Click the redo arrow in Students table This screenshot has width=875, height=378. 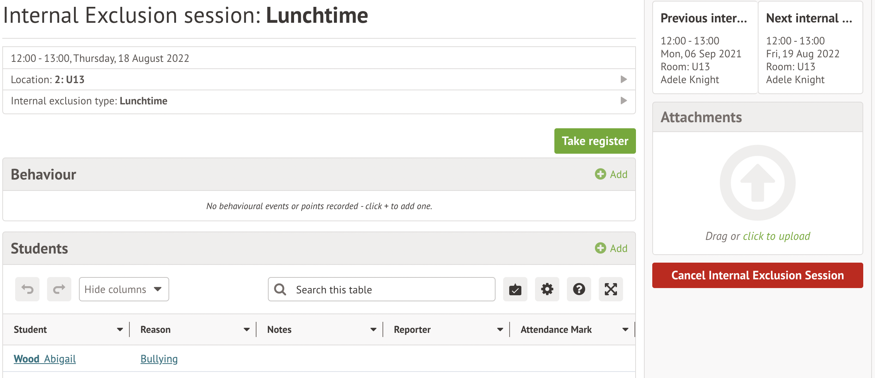(x=59, y=290)
